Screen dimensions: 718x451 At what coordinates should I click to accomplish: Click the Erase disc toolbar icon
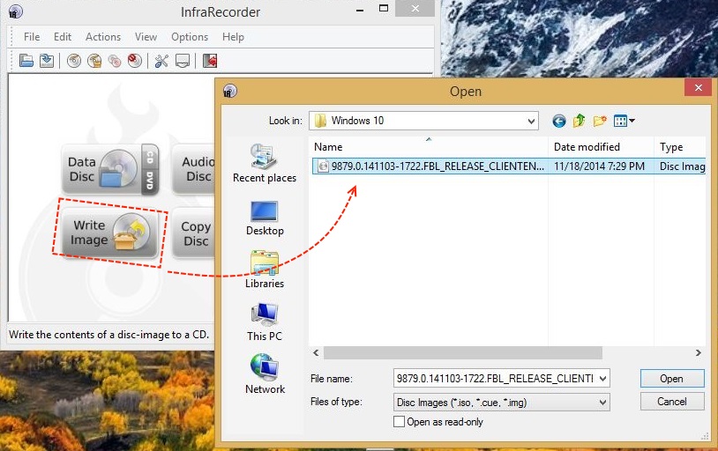coord(135,61)
